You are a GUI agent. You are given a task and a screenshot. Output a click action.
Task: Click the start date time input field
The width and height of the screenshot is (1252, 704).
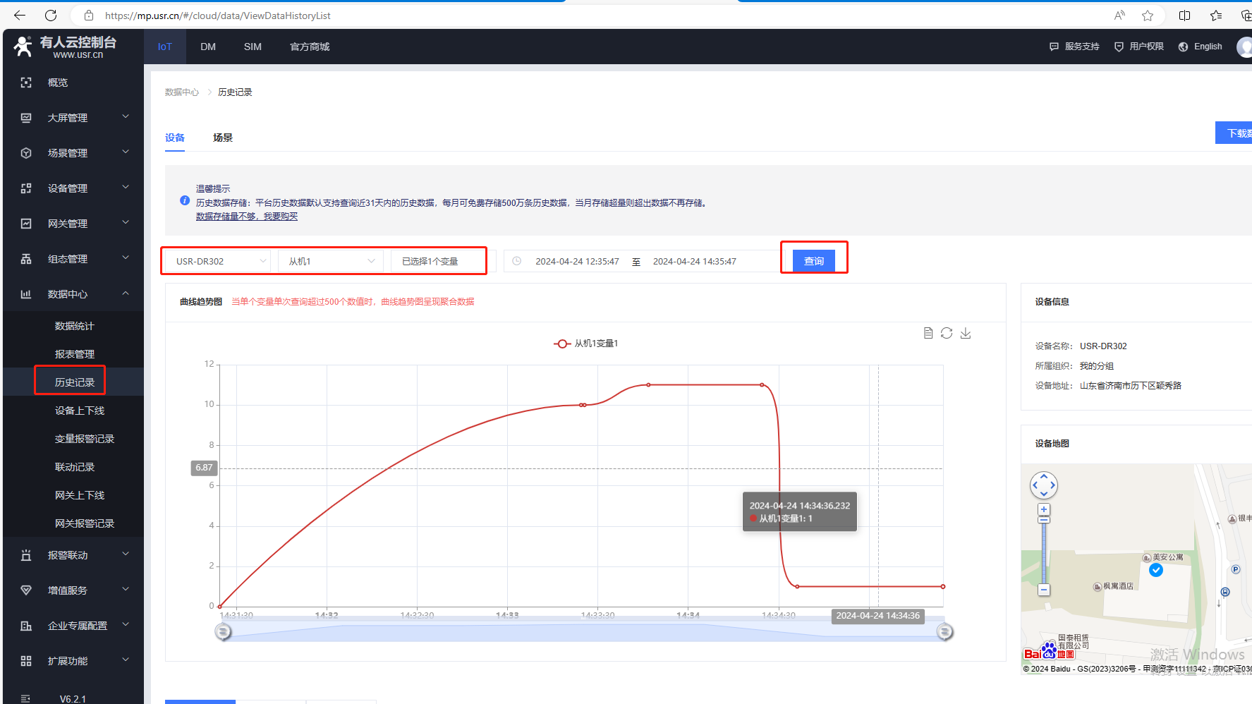click(x=577, y=261)
